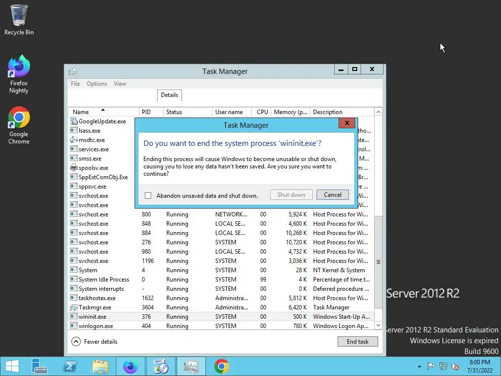This screenshot has width=501, height=376.
Task: Click the muted speaker tray icon
Action: (455, 366)
